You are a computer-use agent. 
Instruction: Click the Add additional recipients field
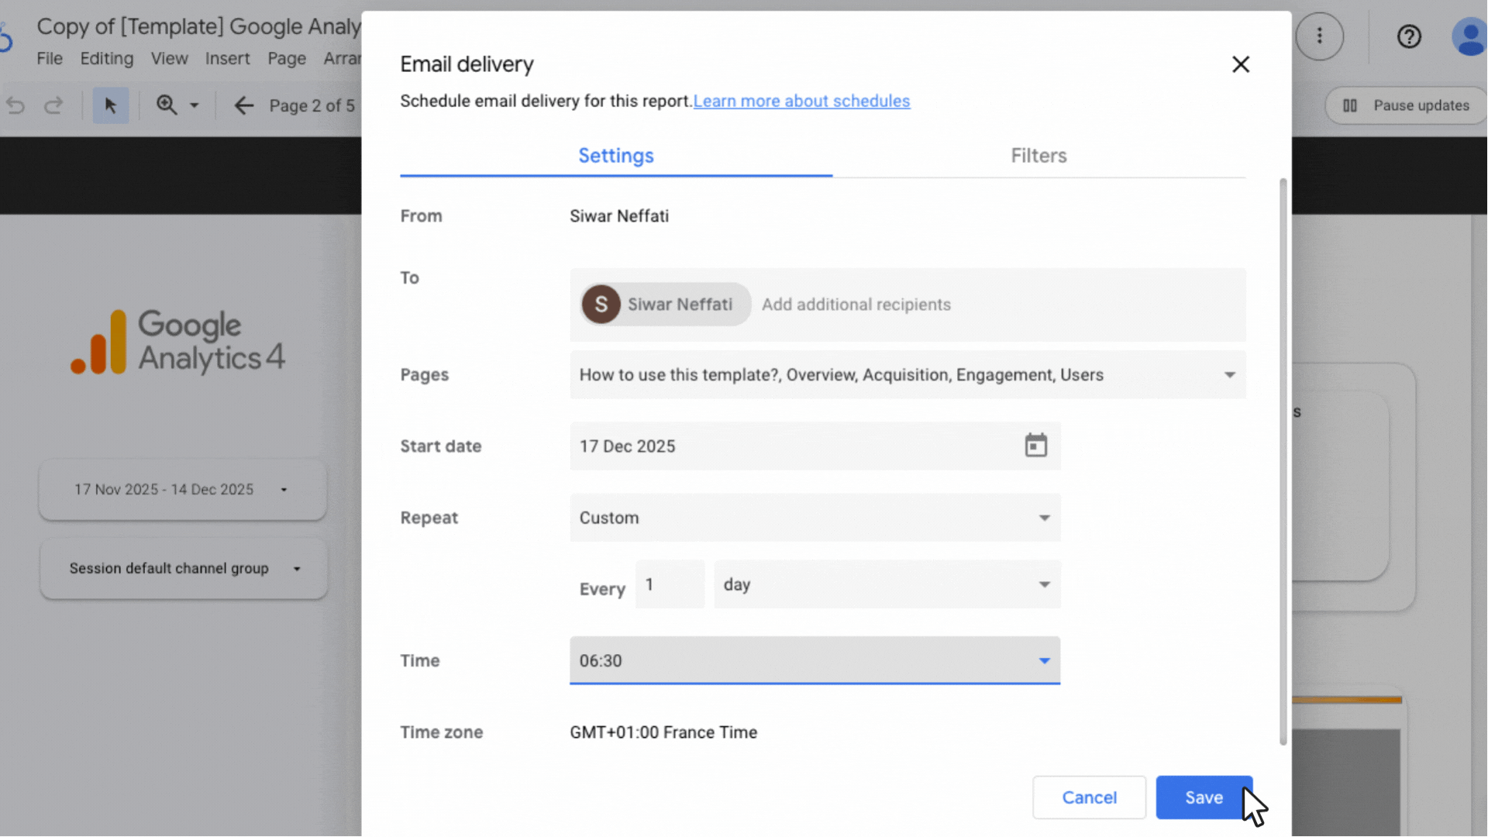pyautogui.click(x=856, y=305)
